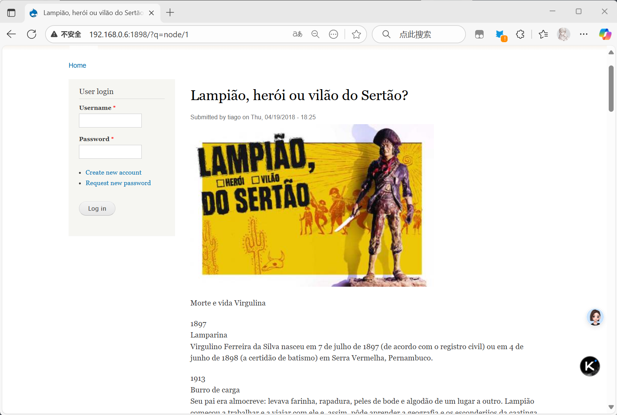The height and width of the screenshot is (415, 617).
Task: Click the 'Lamparina' subtitle text
Action: (209, 335)
